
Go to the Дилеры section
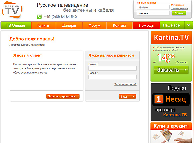(69, 25)
